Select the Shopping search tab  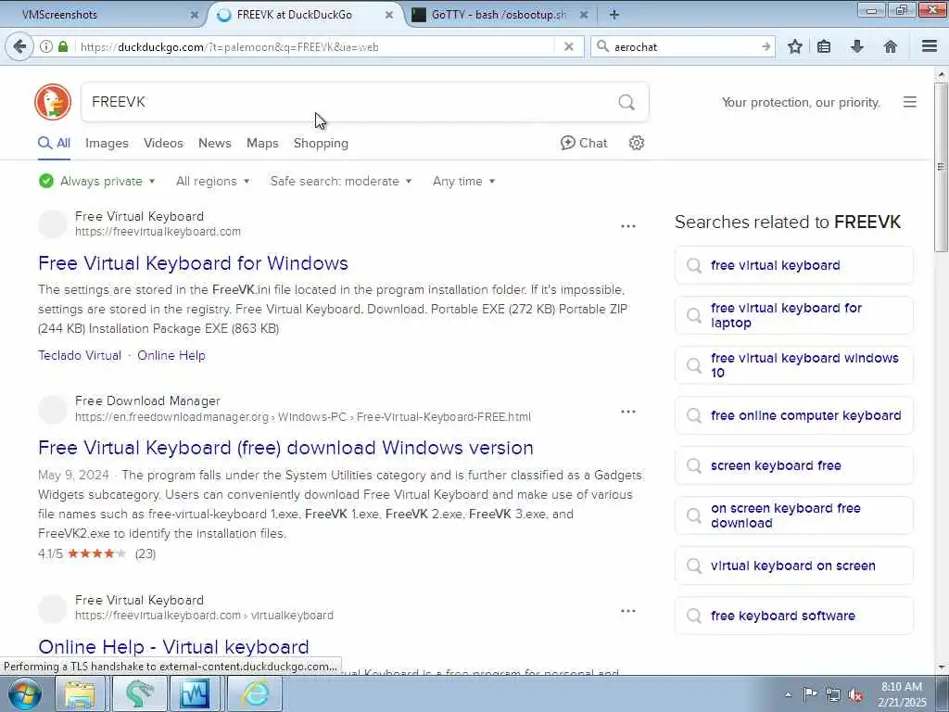tap(321, 143)
